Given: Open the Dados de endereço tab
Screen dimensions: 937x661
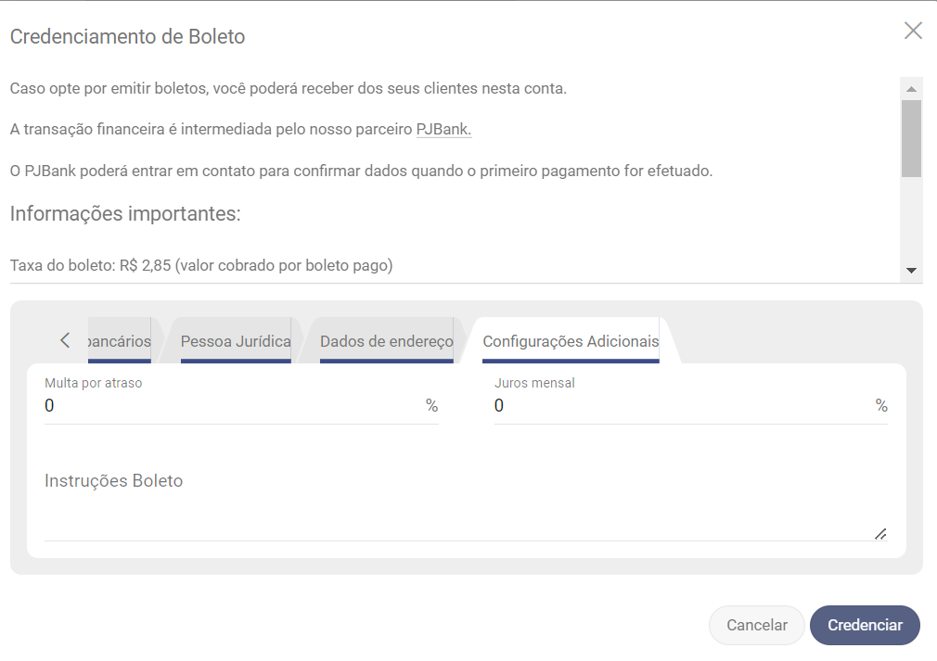Looking at the screenshot, I should click(386, 341).
